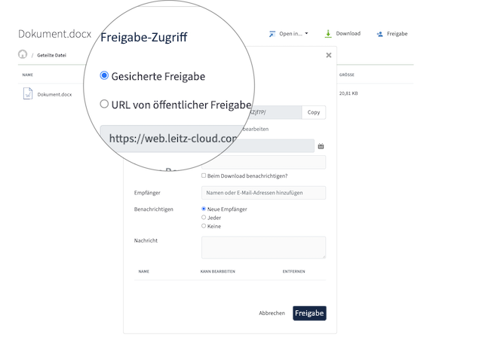Screen dimensions: 479x342
Task: Click the Freigabe label in top toolbar
Action: [397, 34]
